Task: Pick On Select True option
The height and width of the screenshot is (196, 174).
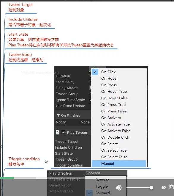Action: point(119,150)
